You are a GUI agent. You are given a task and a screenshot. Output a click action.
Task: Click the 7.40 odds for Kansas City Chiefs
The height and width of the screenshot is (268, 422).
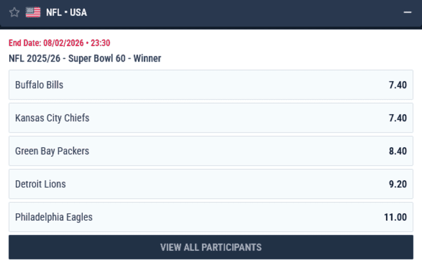pos(397,118)
